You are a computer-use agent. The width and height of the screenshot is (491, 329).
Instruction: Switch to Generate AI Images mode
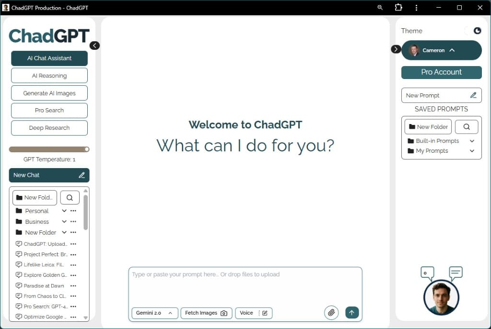[x=49, y=93]
